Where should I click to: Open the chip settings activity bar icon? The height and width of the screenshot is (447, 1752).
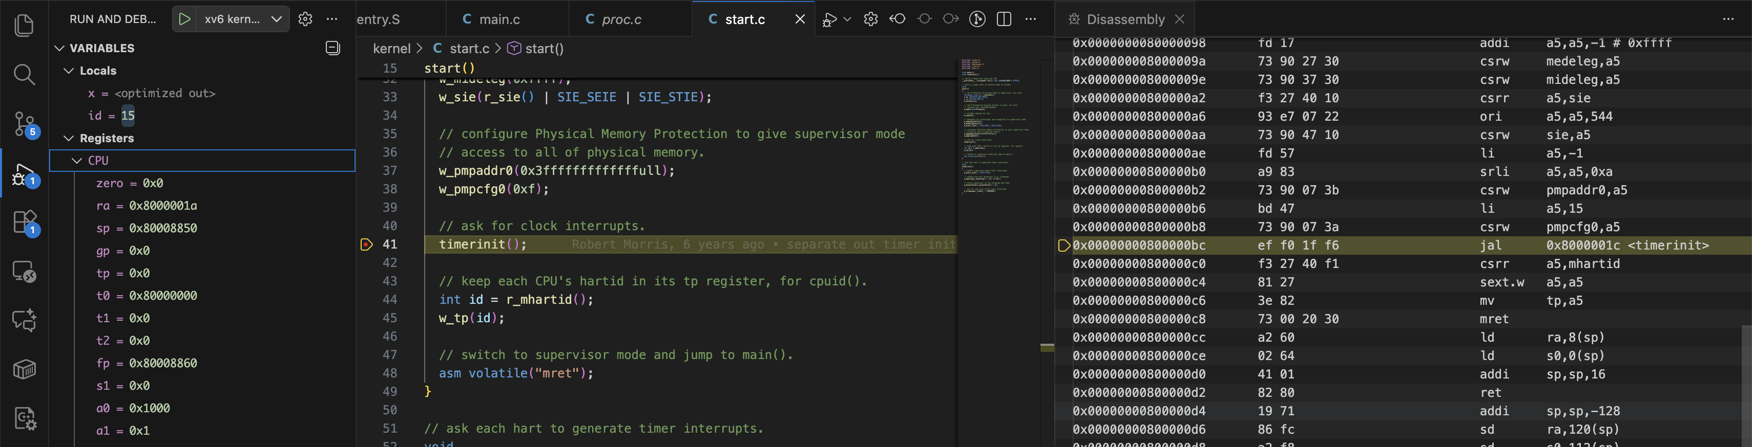pyautogui.click(x=25, y=418)
